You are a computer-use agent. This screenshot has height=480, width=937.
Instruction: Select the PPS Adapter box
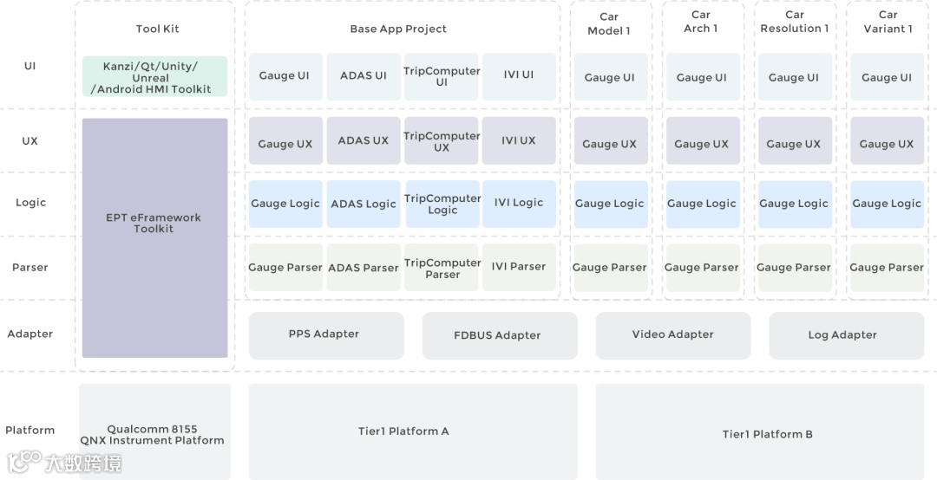click(326, 335)
